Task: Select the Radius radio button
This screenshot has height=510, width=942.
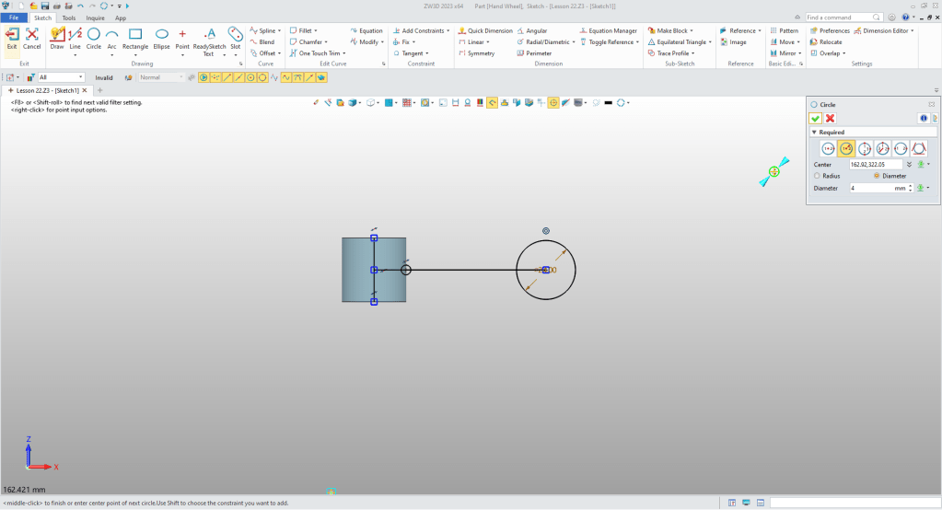Action: click(816, 175)
